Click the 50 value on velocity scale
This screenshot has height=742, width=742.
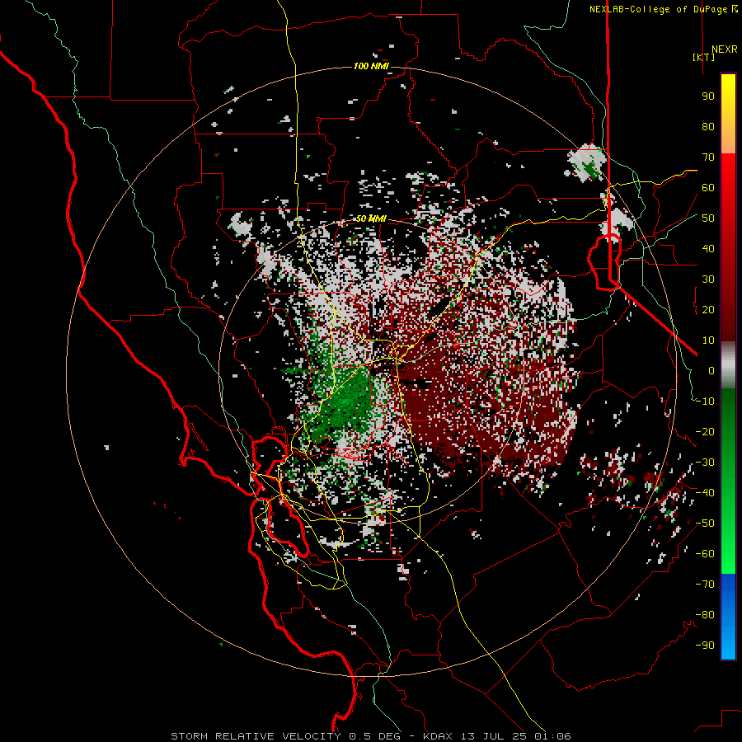[708, 218]
